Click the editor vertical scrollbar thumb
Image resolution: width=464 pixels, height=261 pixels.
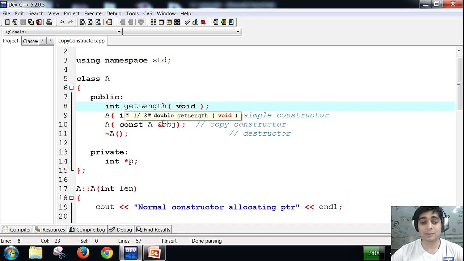[459, 83]
